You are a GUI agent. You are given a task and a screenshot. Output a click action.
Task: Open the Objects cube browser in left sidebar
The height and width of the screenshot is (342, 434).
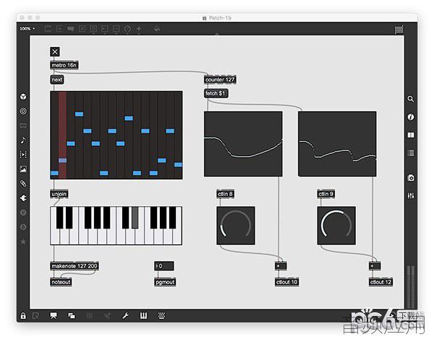[x=23, y=96]
